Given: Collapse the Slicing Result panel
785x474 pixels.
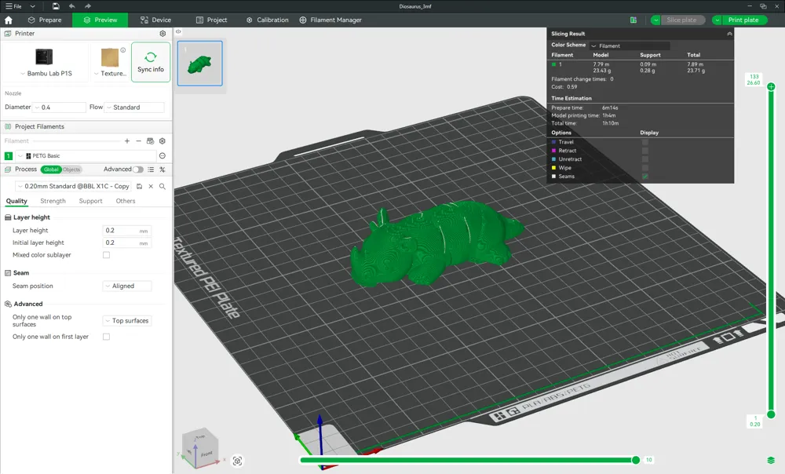Looking at the screenshot, I should [x=729, y=34].
